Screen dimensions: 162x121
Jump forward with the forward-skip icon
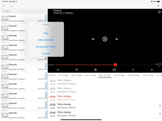coord(152,70)
